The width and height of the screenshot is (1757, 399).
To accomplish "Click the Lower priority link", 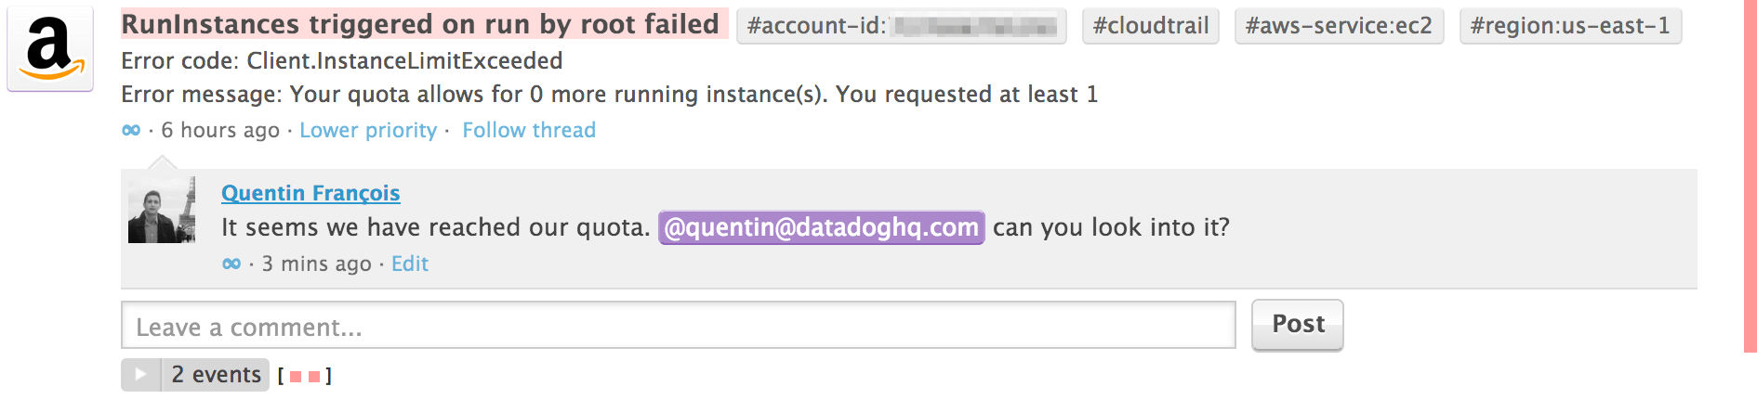I will (367, 131).
